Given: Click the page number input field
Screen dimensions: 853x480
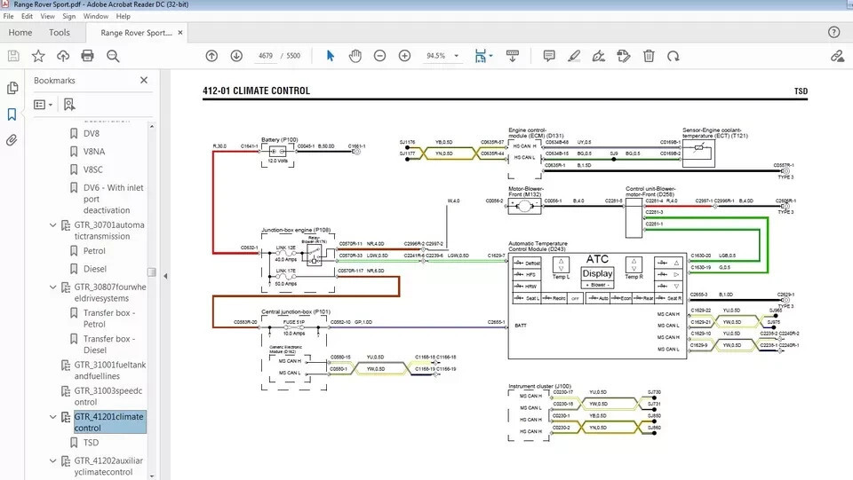Looking at the screenshot, I should click(x=264, y=56).
